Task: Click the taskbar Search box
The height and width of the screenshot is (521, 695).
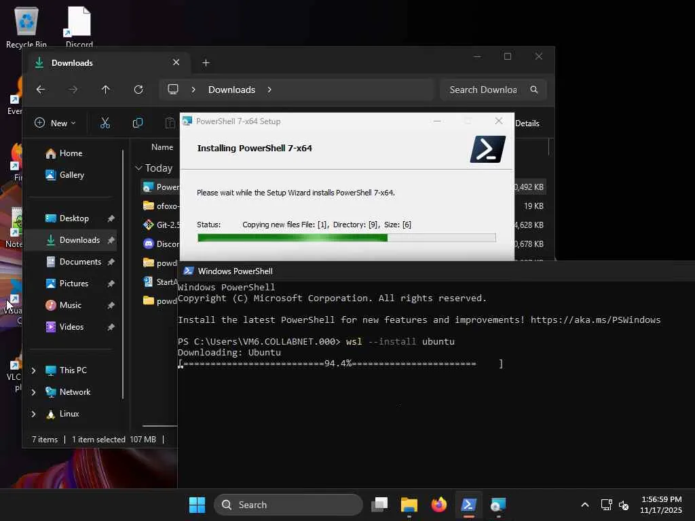Action: pos(288,505)
